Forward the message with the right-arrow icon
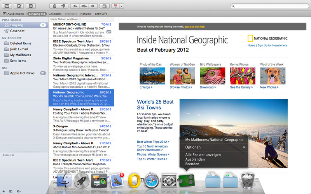311x194 pixels. coord(93,6)
